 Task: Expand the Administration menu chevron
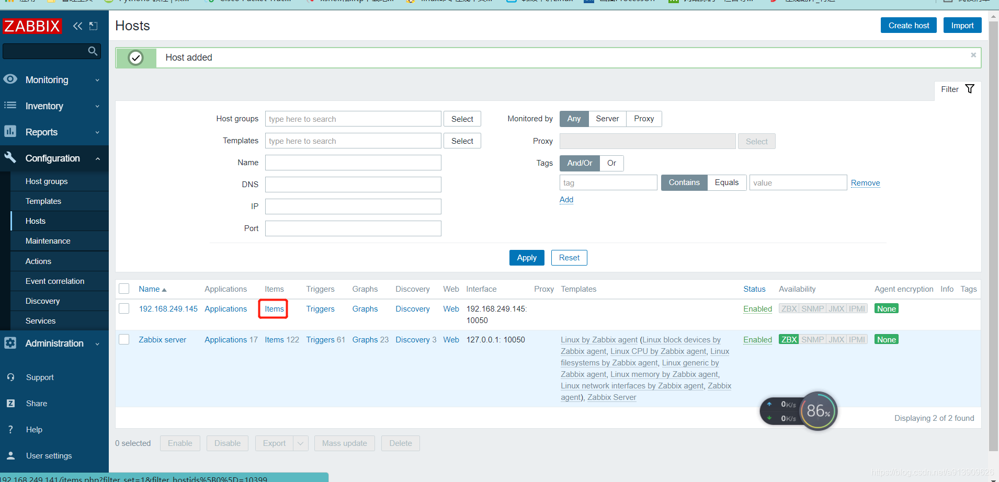click(x=97, y=343)
